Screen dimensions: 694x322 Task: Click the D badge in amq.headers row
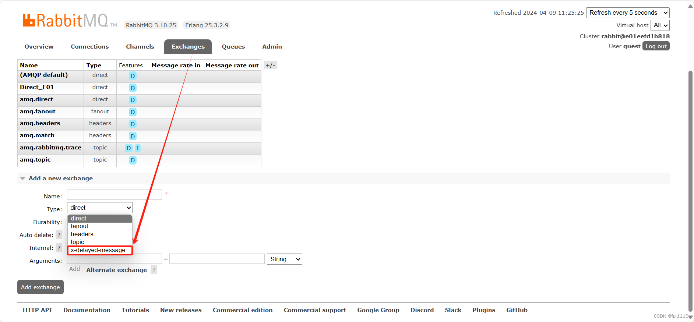pos(133,124)
